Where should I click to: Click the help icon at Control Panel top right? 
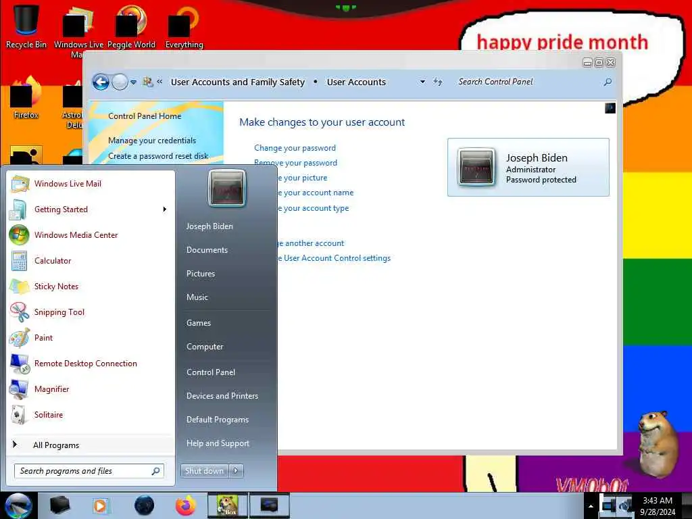tap(610, 108)
